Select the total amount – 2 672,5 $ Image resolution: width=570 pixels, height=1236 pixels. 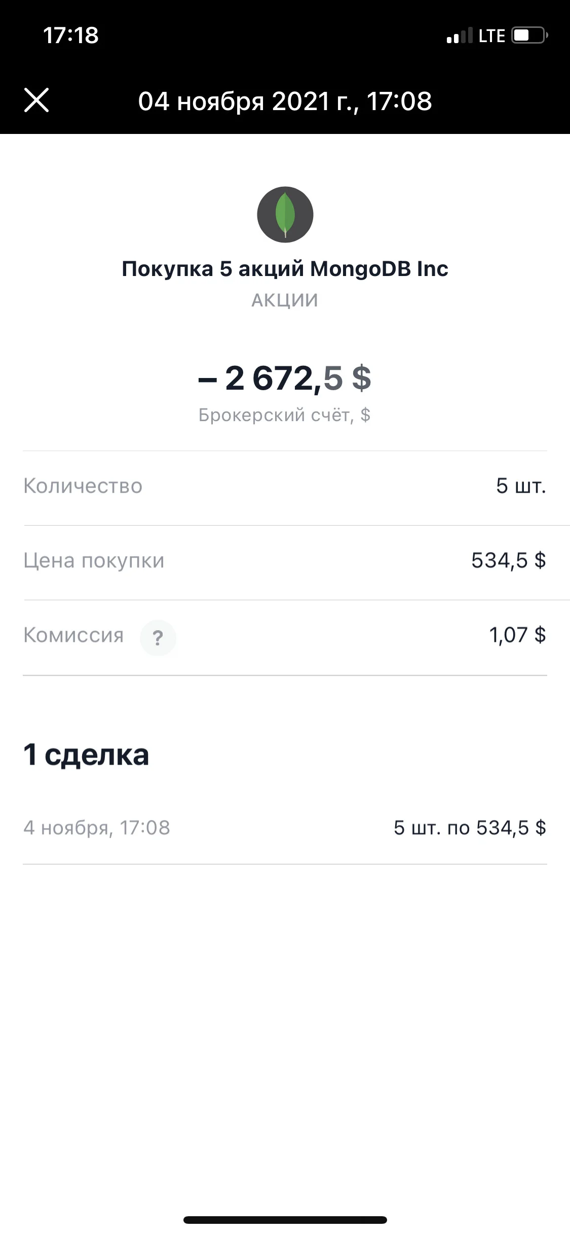pos(285,378)
